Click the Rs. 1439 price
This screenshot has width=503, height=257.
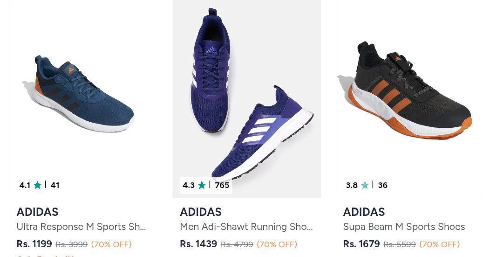(198, 244)
